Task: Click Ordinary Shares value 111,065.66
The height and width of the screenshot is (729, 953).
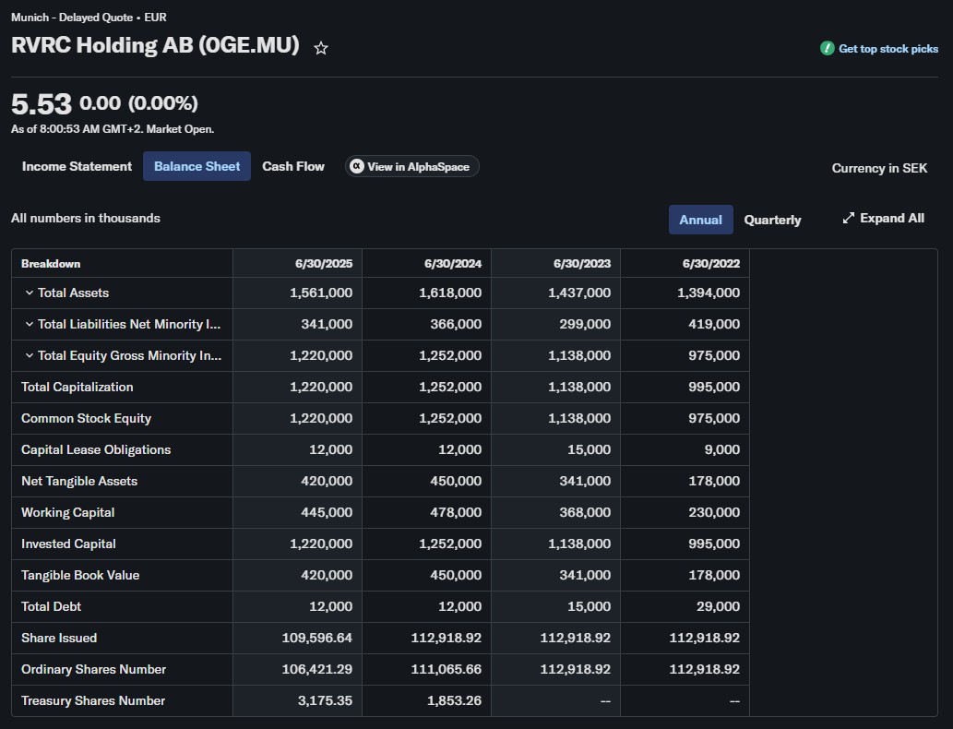Action: pos(447,669)
